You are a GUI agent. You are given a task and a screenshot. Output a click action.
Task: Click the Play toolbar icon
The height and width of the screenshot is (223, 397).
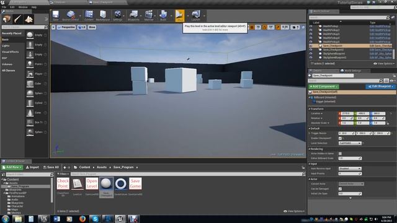coord(180,15)
